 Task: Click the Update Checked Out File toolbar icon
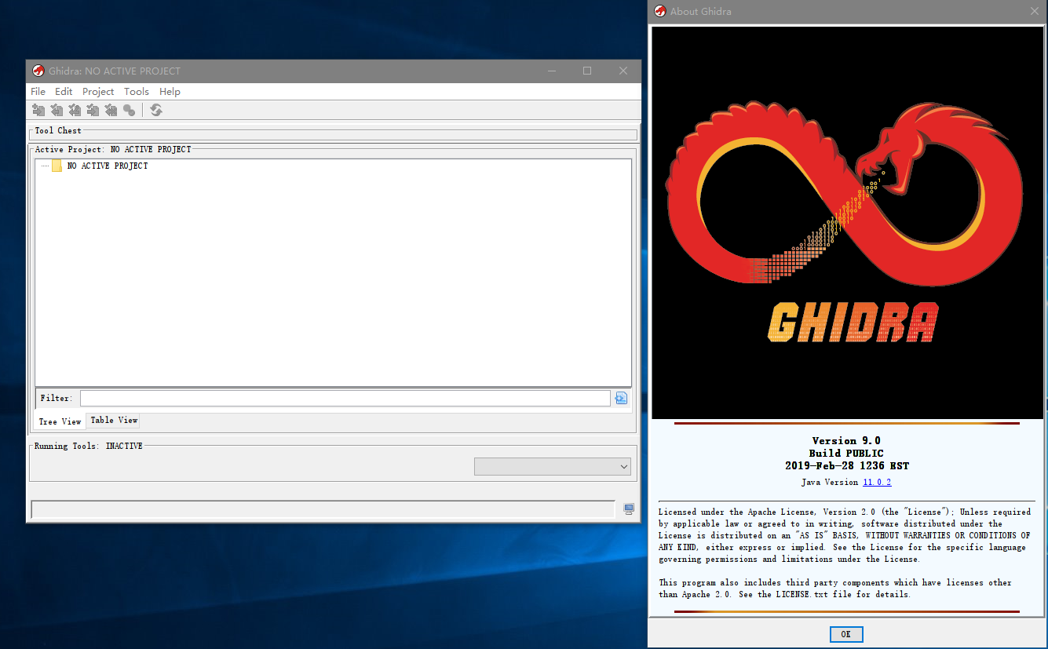(x=75, y=111)
